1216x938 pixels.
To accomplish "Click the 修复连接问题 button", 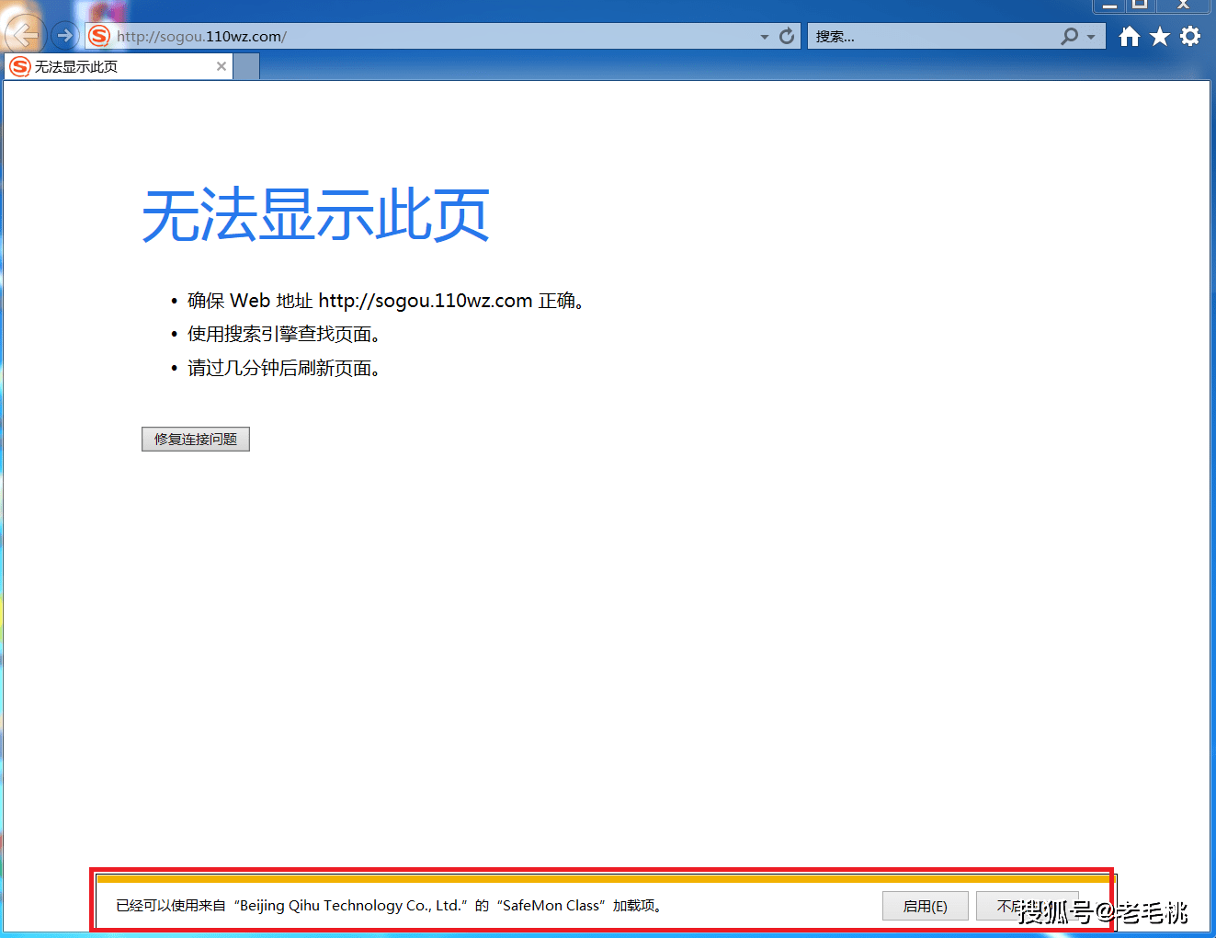I will coord(196,440).
